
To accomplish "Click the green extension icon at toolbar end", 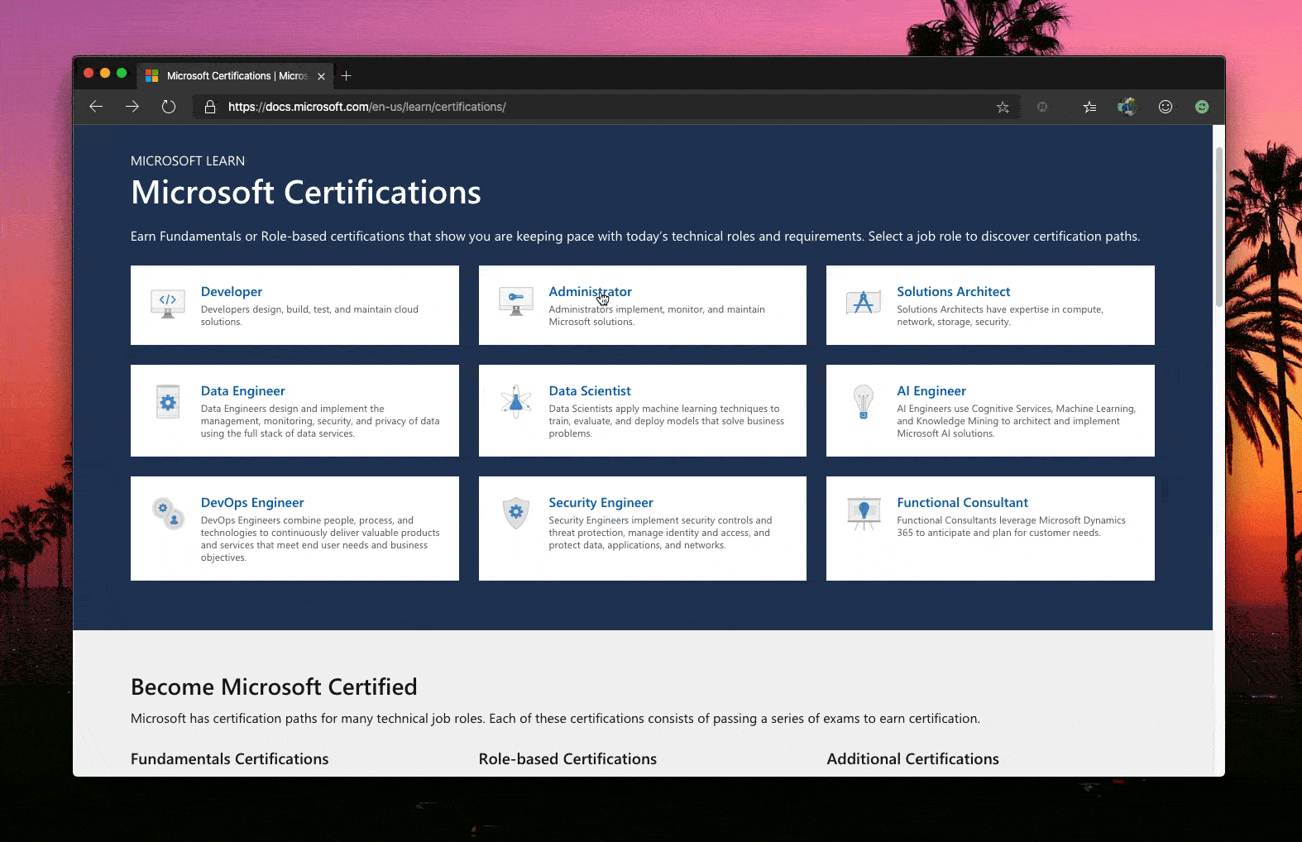I will tap(1202, 107).
